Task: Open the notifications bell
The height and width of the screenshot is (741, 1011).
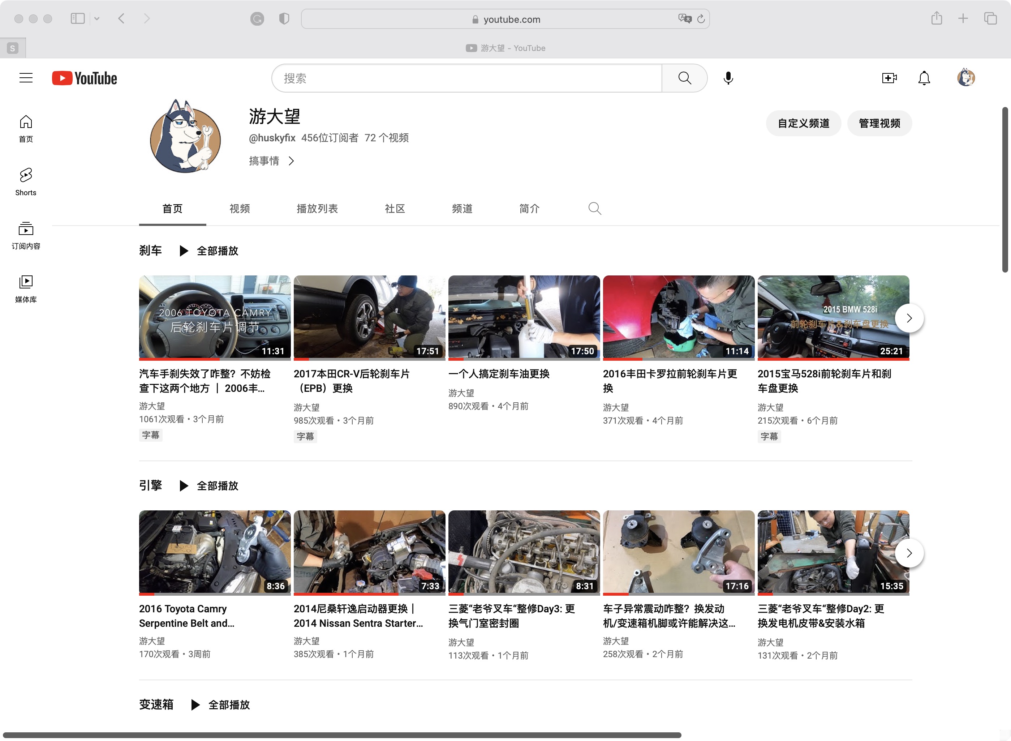Action: (924, 78)
